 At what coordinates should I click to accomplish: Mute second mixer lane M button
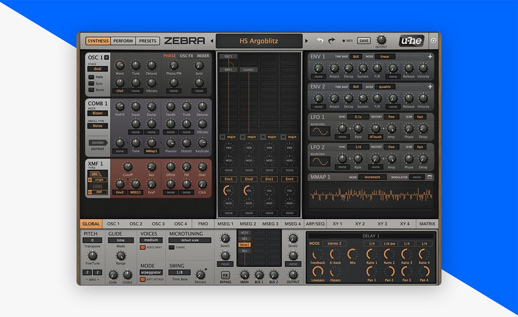click(243, 137)
